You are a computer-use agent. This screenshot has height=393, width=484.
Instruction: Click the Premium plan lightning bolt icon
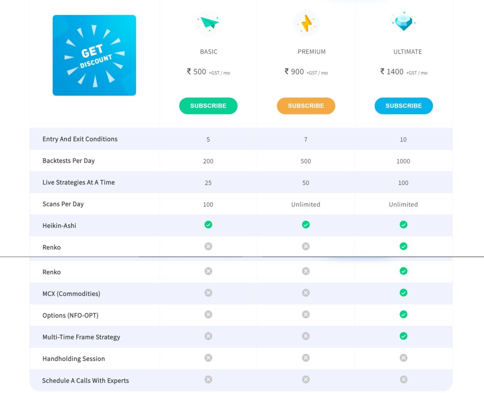(306, 23)
